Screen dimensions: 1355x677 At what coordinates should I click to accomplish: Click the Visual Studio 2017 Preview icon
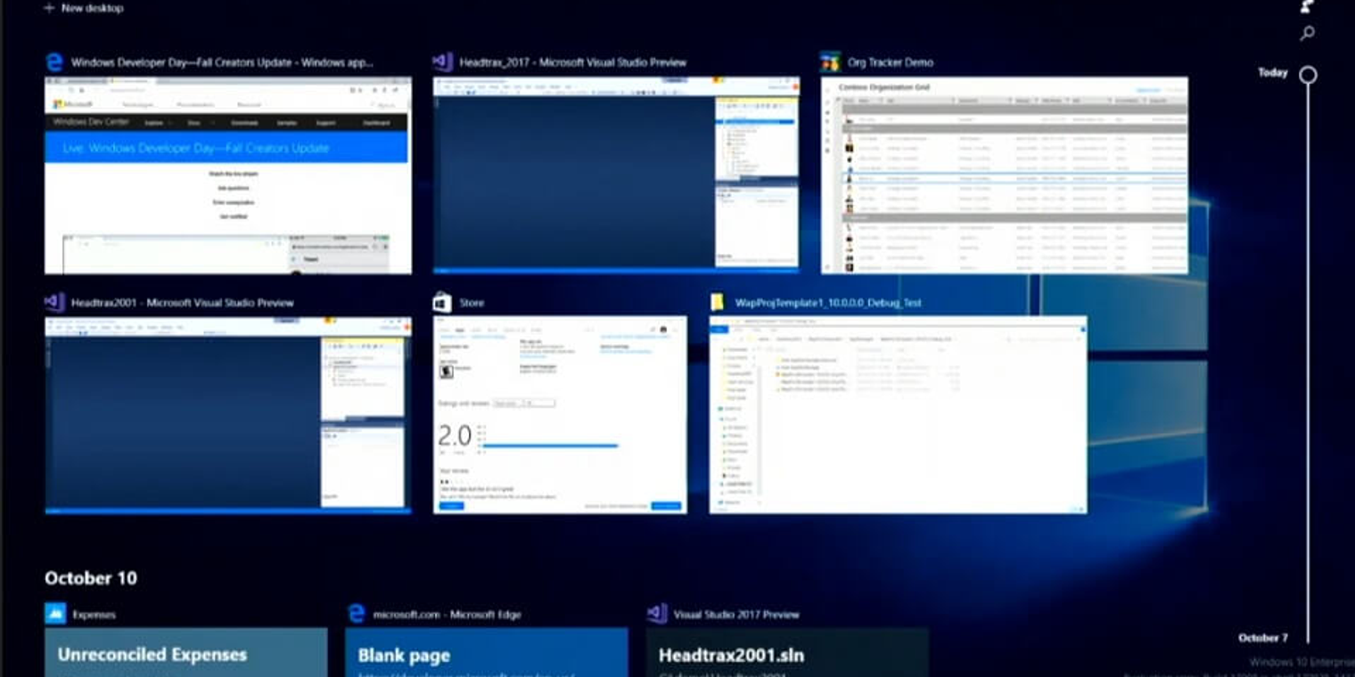657,614
